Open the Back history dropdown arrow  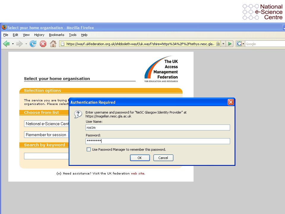13,44
